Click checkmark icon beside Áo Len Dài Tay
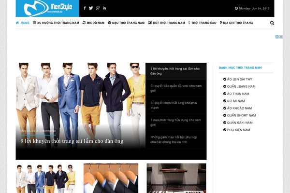The width and height of the screenshot is (290, 193). tap(225, 79)
